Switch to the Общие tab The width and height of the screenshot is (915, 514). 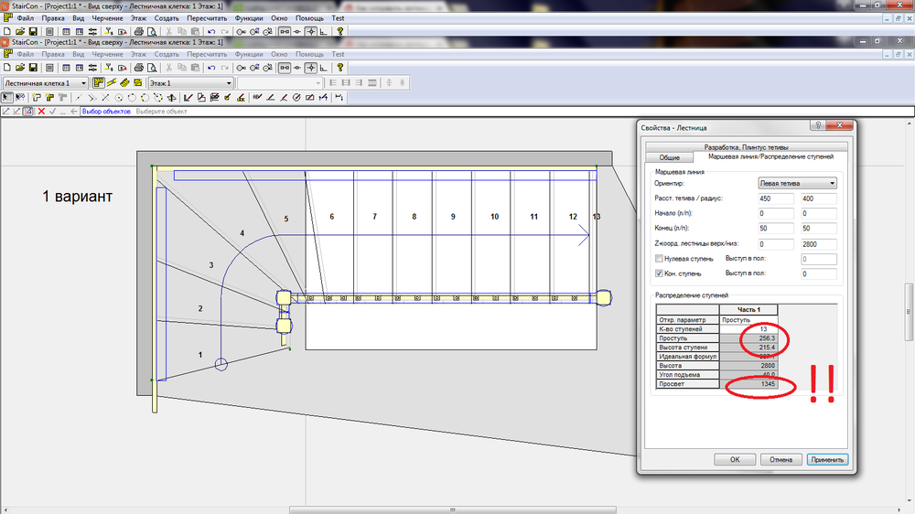[670, 157]
